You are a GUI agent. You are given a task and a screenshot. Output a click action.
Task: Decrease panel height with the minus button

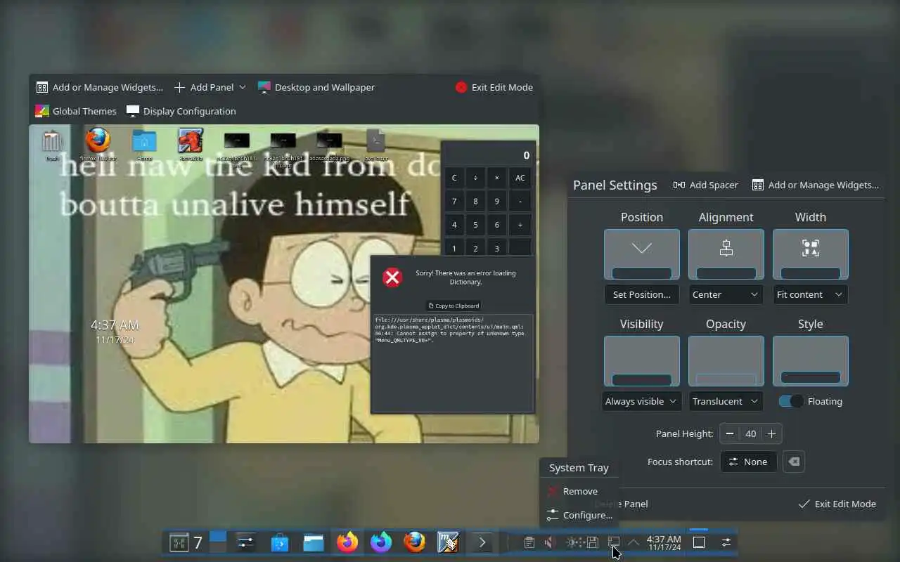click(730, 433)
